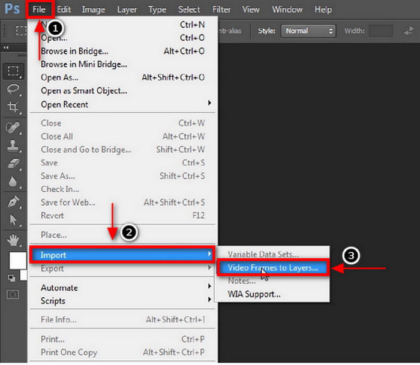
Task: Click Revert menu entry
Action: click(122, 215)
